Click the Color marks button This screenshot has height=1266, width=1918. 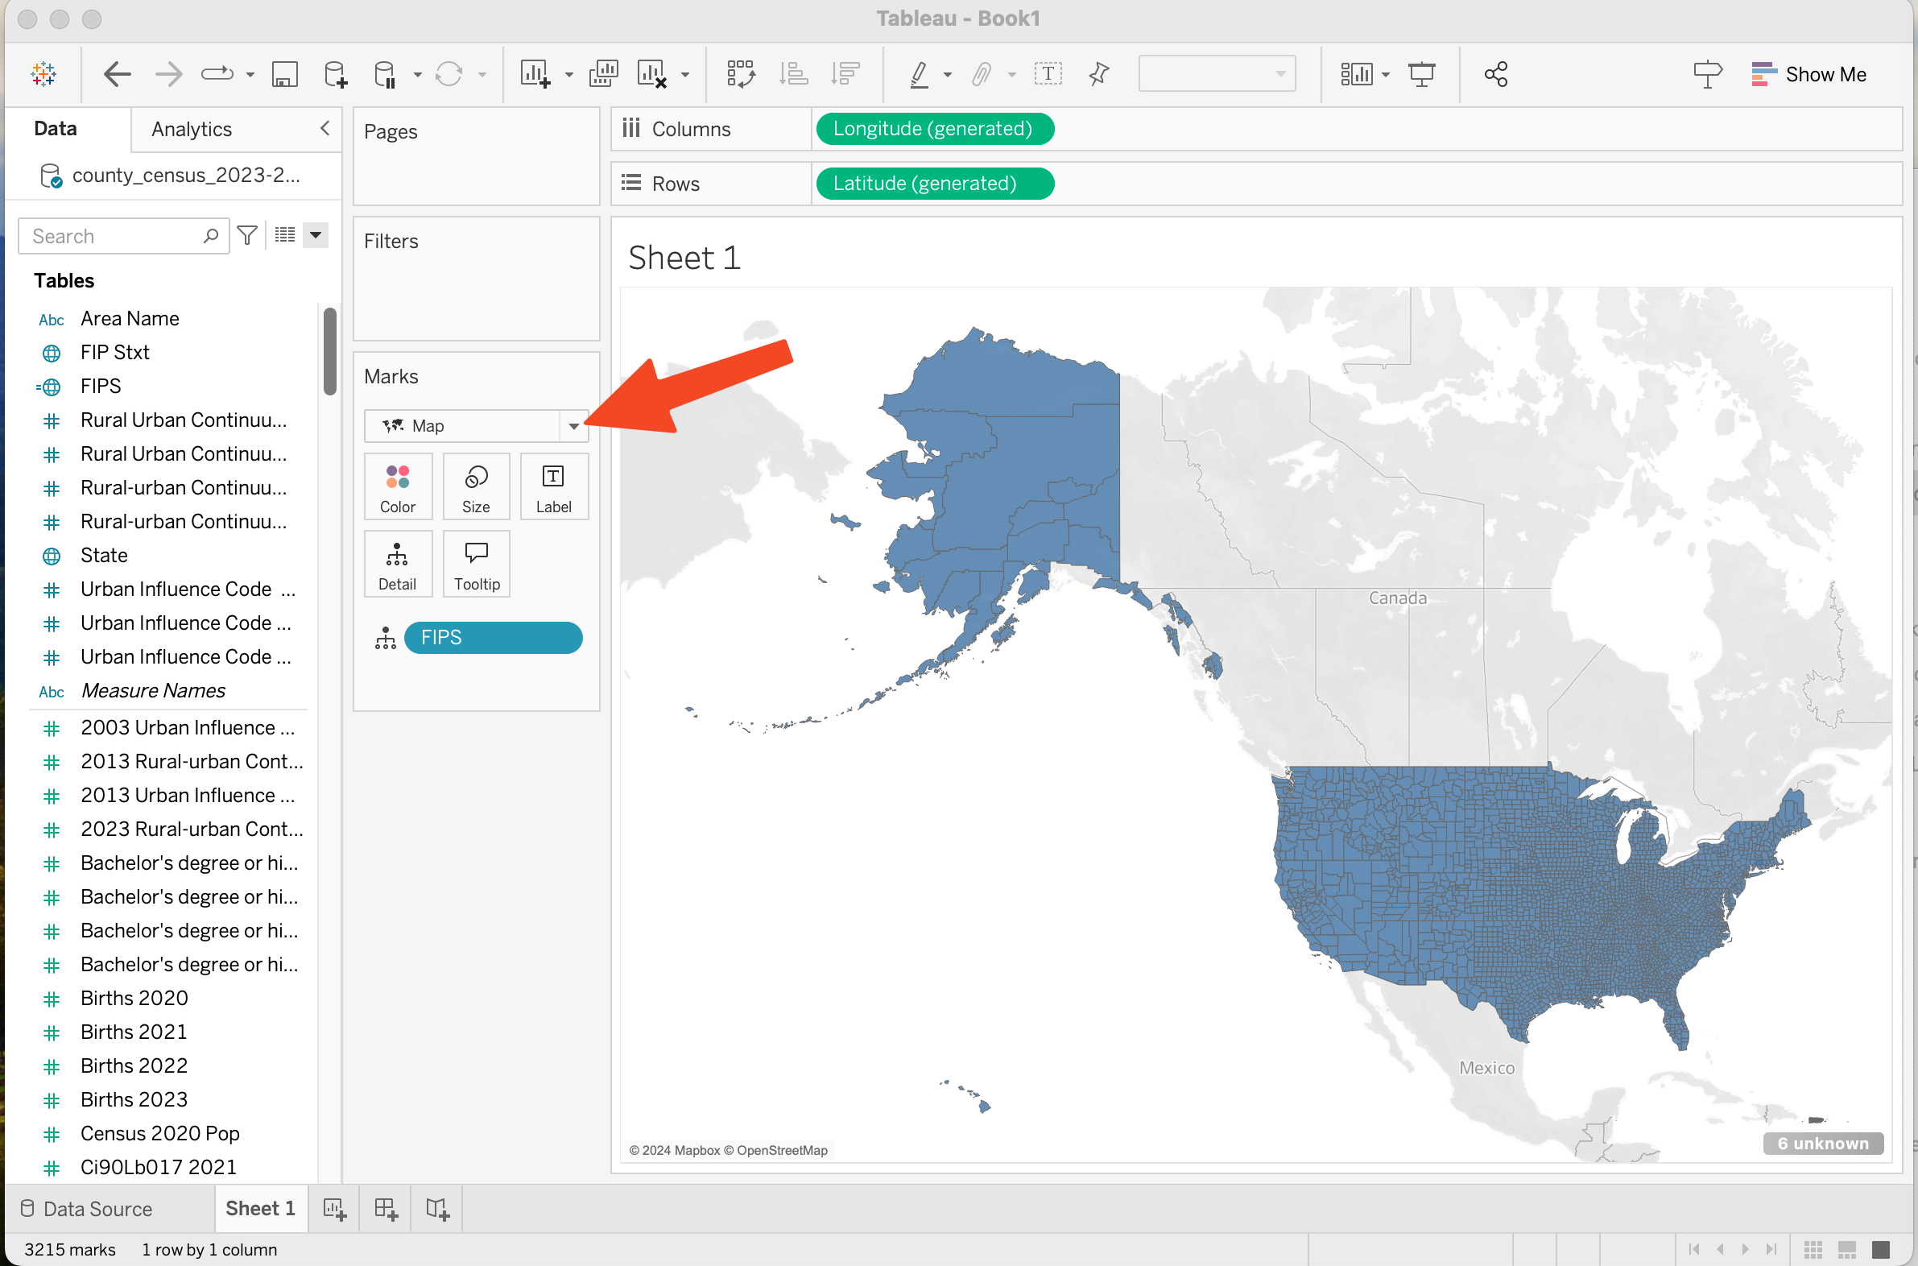[x=398, y=487]
